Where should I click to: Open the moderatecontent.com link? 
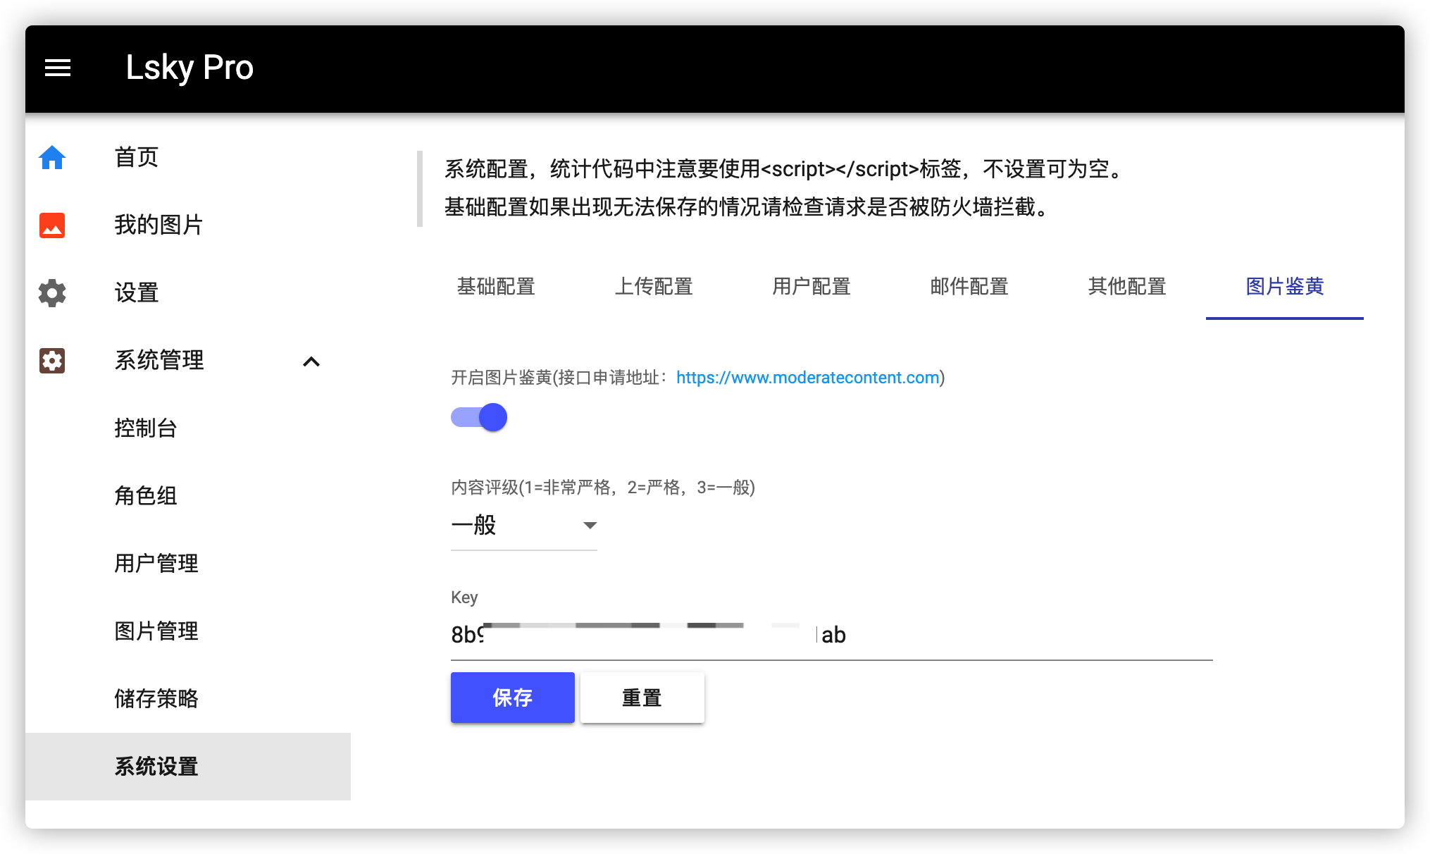806,378
